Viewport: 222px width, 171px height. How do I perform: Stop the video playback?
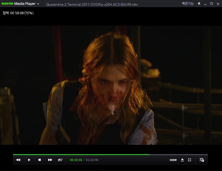coord(40,160)
